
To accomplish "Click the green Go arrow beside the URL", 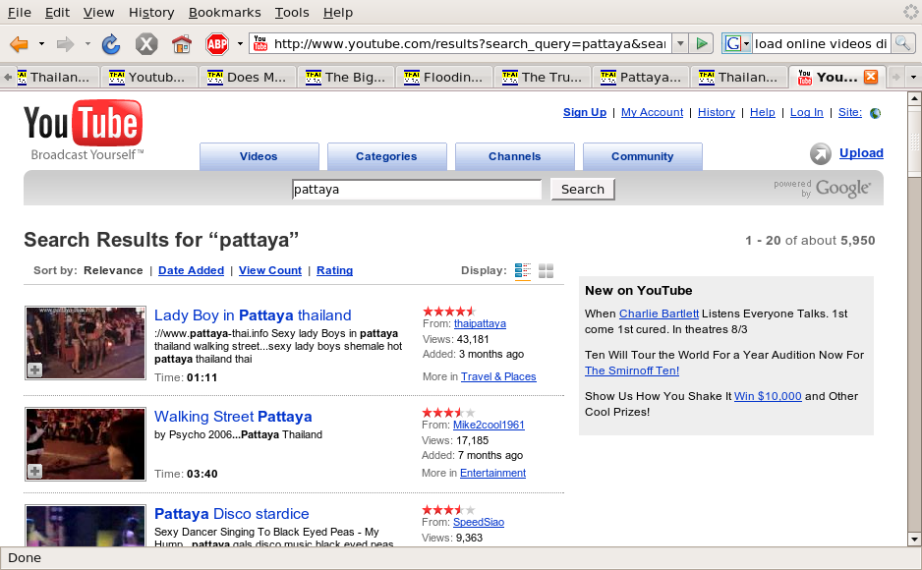I will tap(702, 43).
